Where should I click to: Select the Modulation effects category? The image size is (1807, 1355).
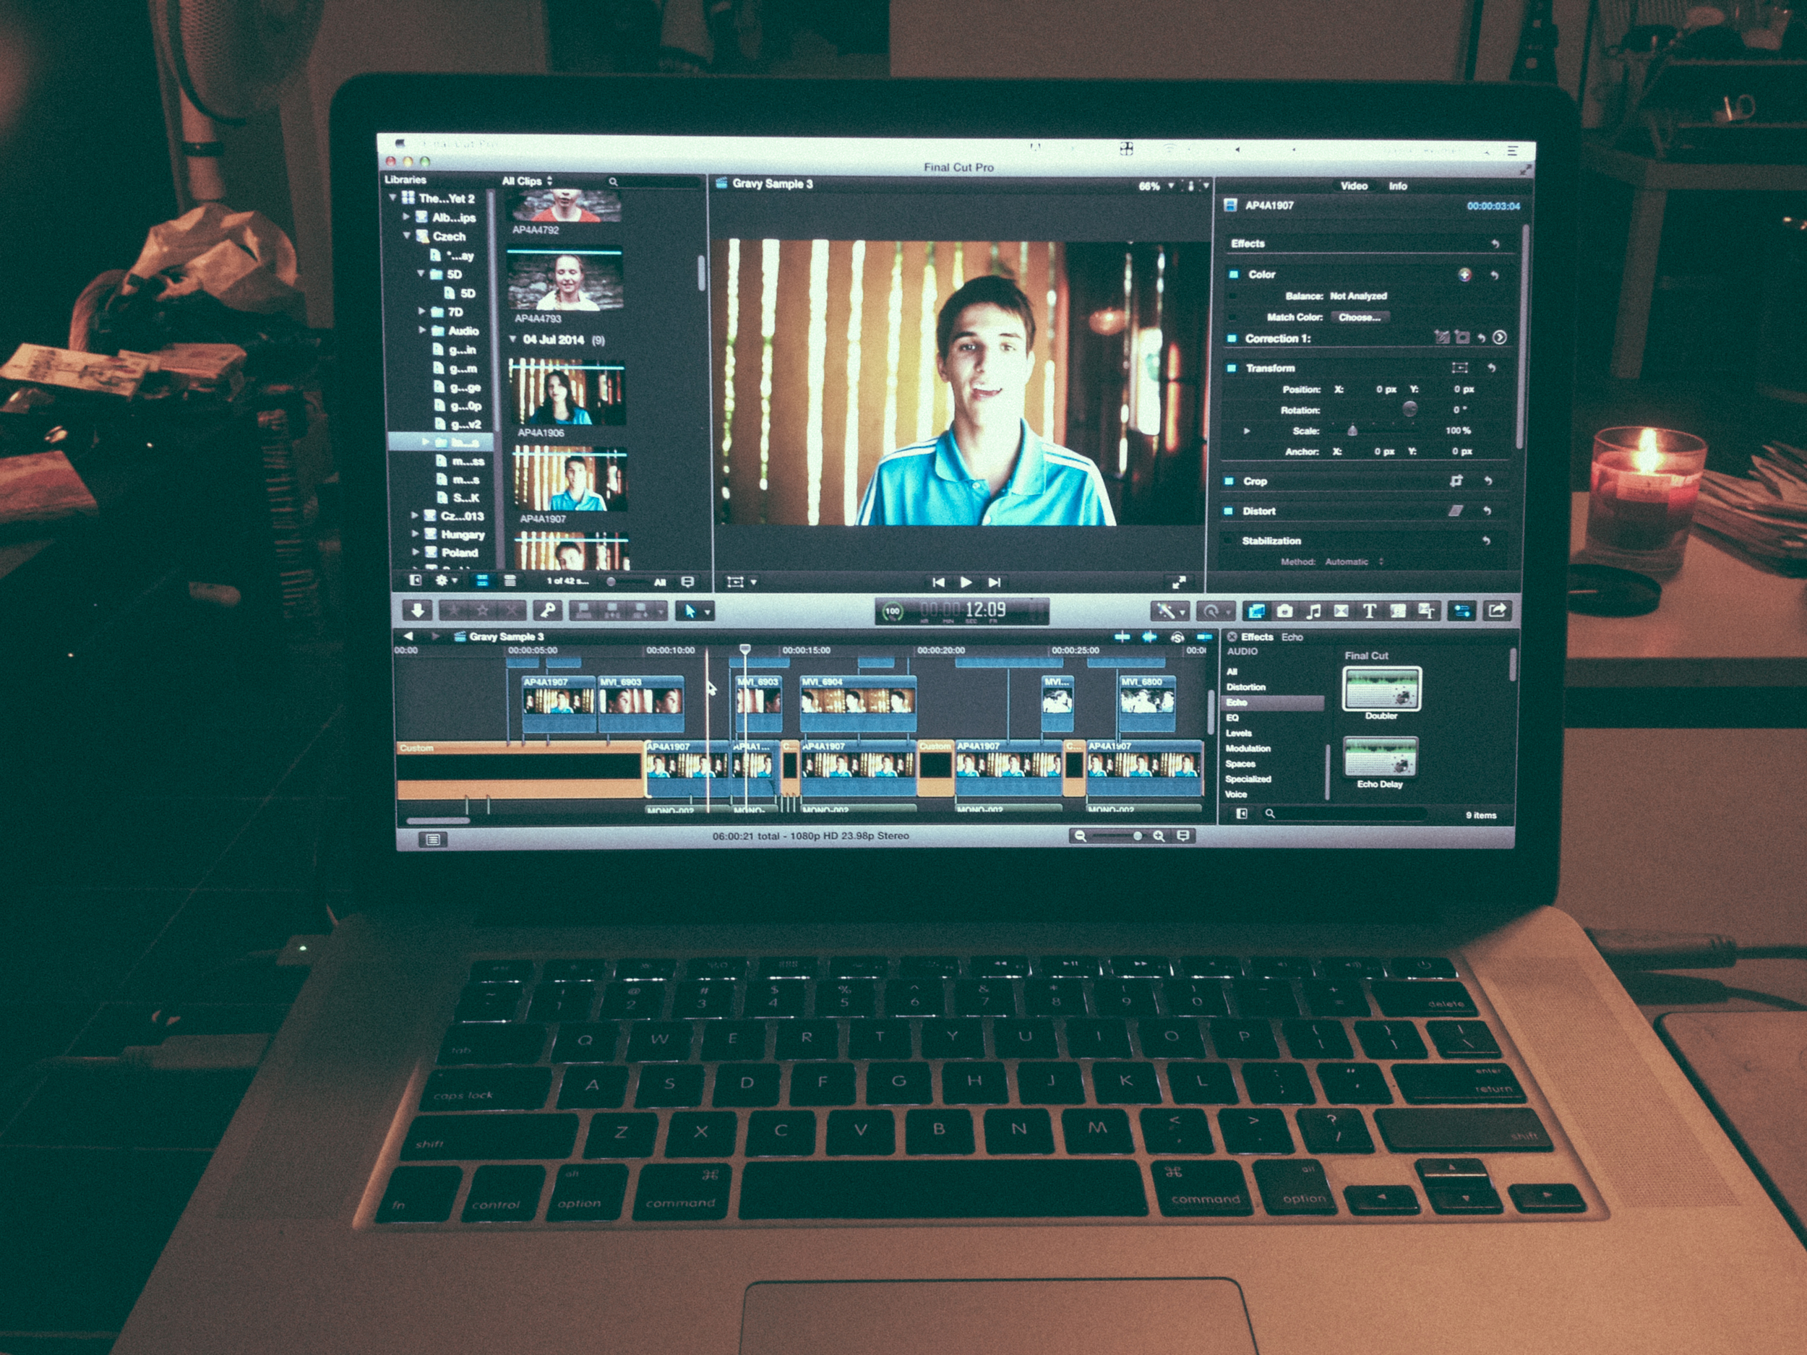[1248, 748]
